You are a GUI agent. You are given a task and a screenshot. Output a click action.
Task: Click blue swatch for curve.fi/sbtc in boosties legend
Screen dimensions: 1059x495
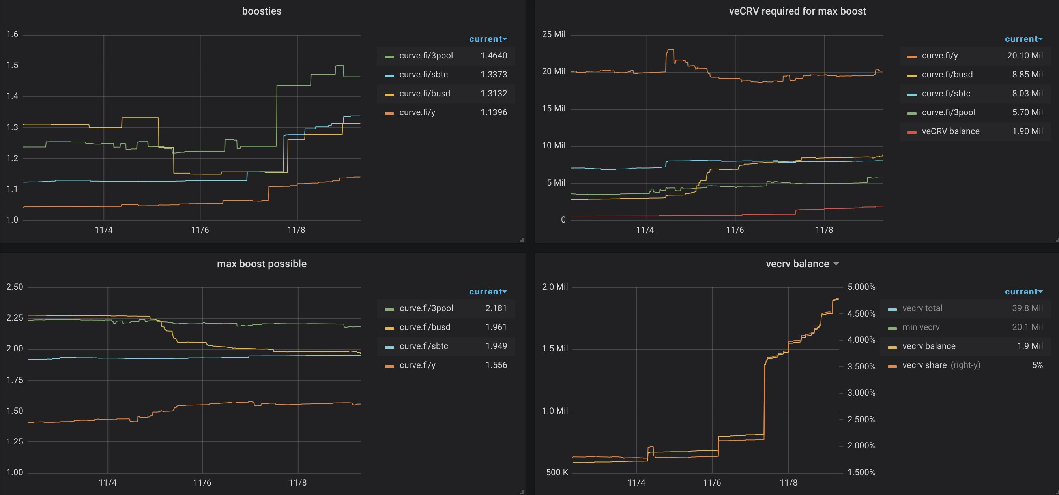[389, 75]
